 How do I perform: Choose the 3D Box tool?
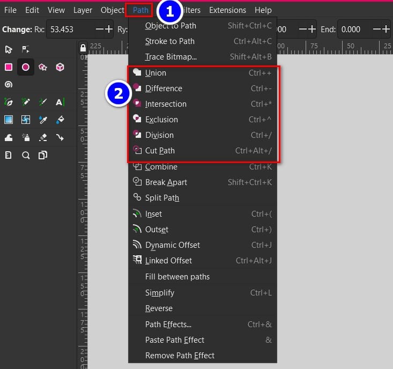point(60,67)
